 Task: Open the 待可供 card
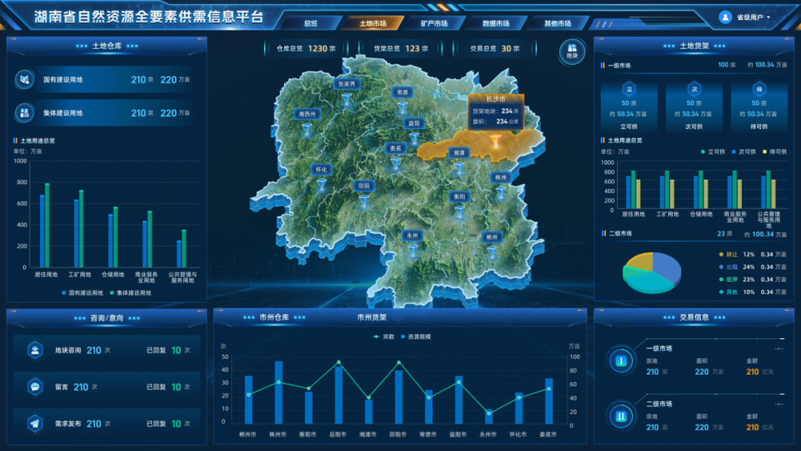pyautogui.click(x=759, y=107)
